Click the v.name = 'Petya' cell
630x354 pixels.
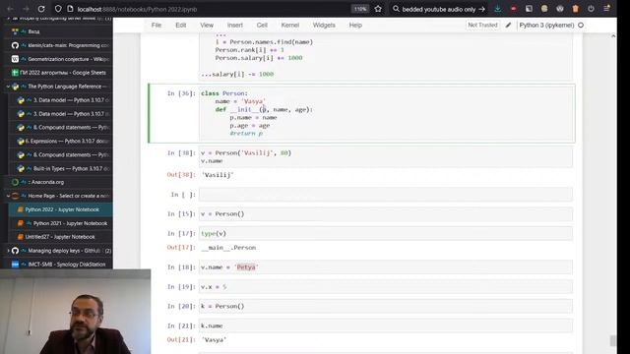pos(386,267)
